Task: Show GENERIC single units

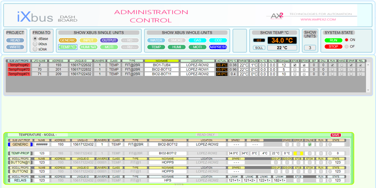Action: (x=68, y=40)
